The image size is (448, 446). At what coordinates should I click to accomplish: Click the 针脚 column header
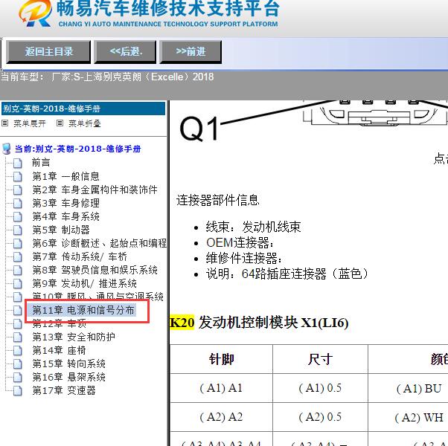(222, 359)
